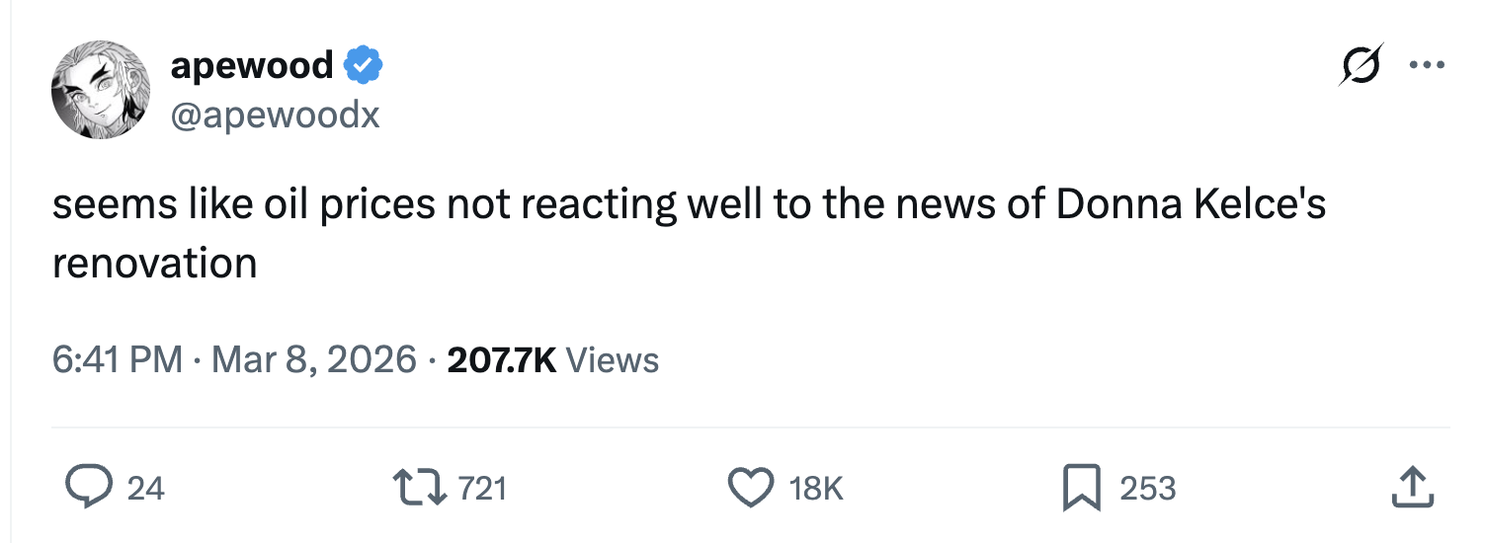
Task: Like the tweet with the heart icon
Action: 750,488
